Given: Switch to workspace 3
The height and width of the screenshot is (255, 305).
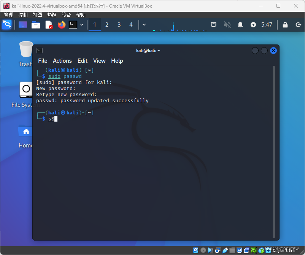Looking at the screenshot, I should (x=119, y=25).
